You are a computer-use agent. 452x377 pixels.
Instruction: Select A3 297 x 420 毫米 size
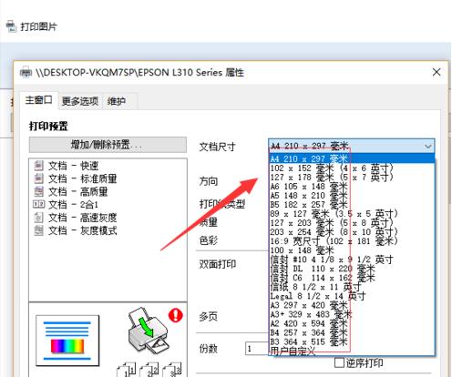352,305
